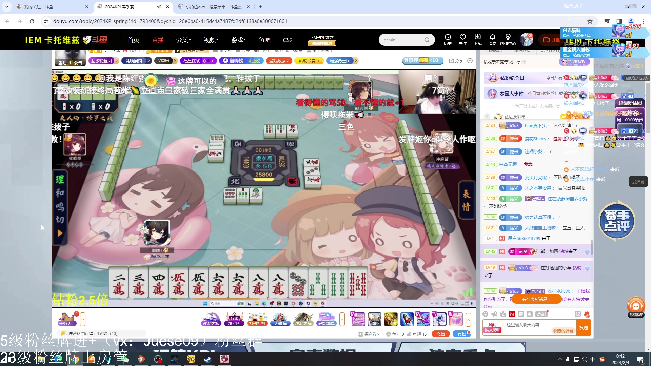Open the 任务大厅 task hall icon

click(67, 319)
